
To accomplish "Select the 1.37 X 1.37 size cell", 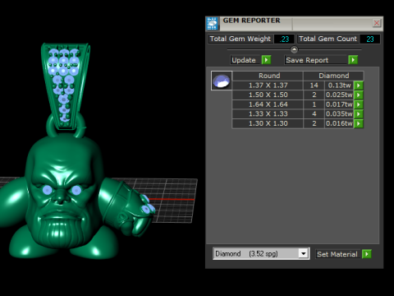I will point(268,86).
